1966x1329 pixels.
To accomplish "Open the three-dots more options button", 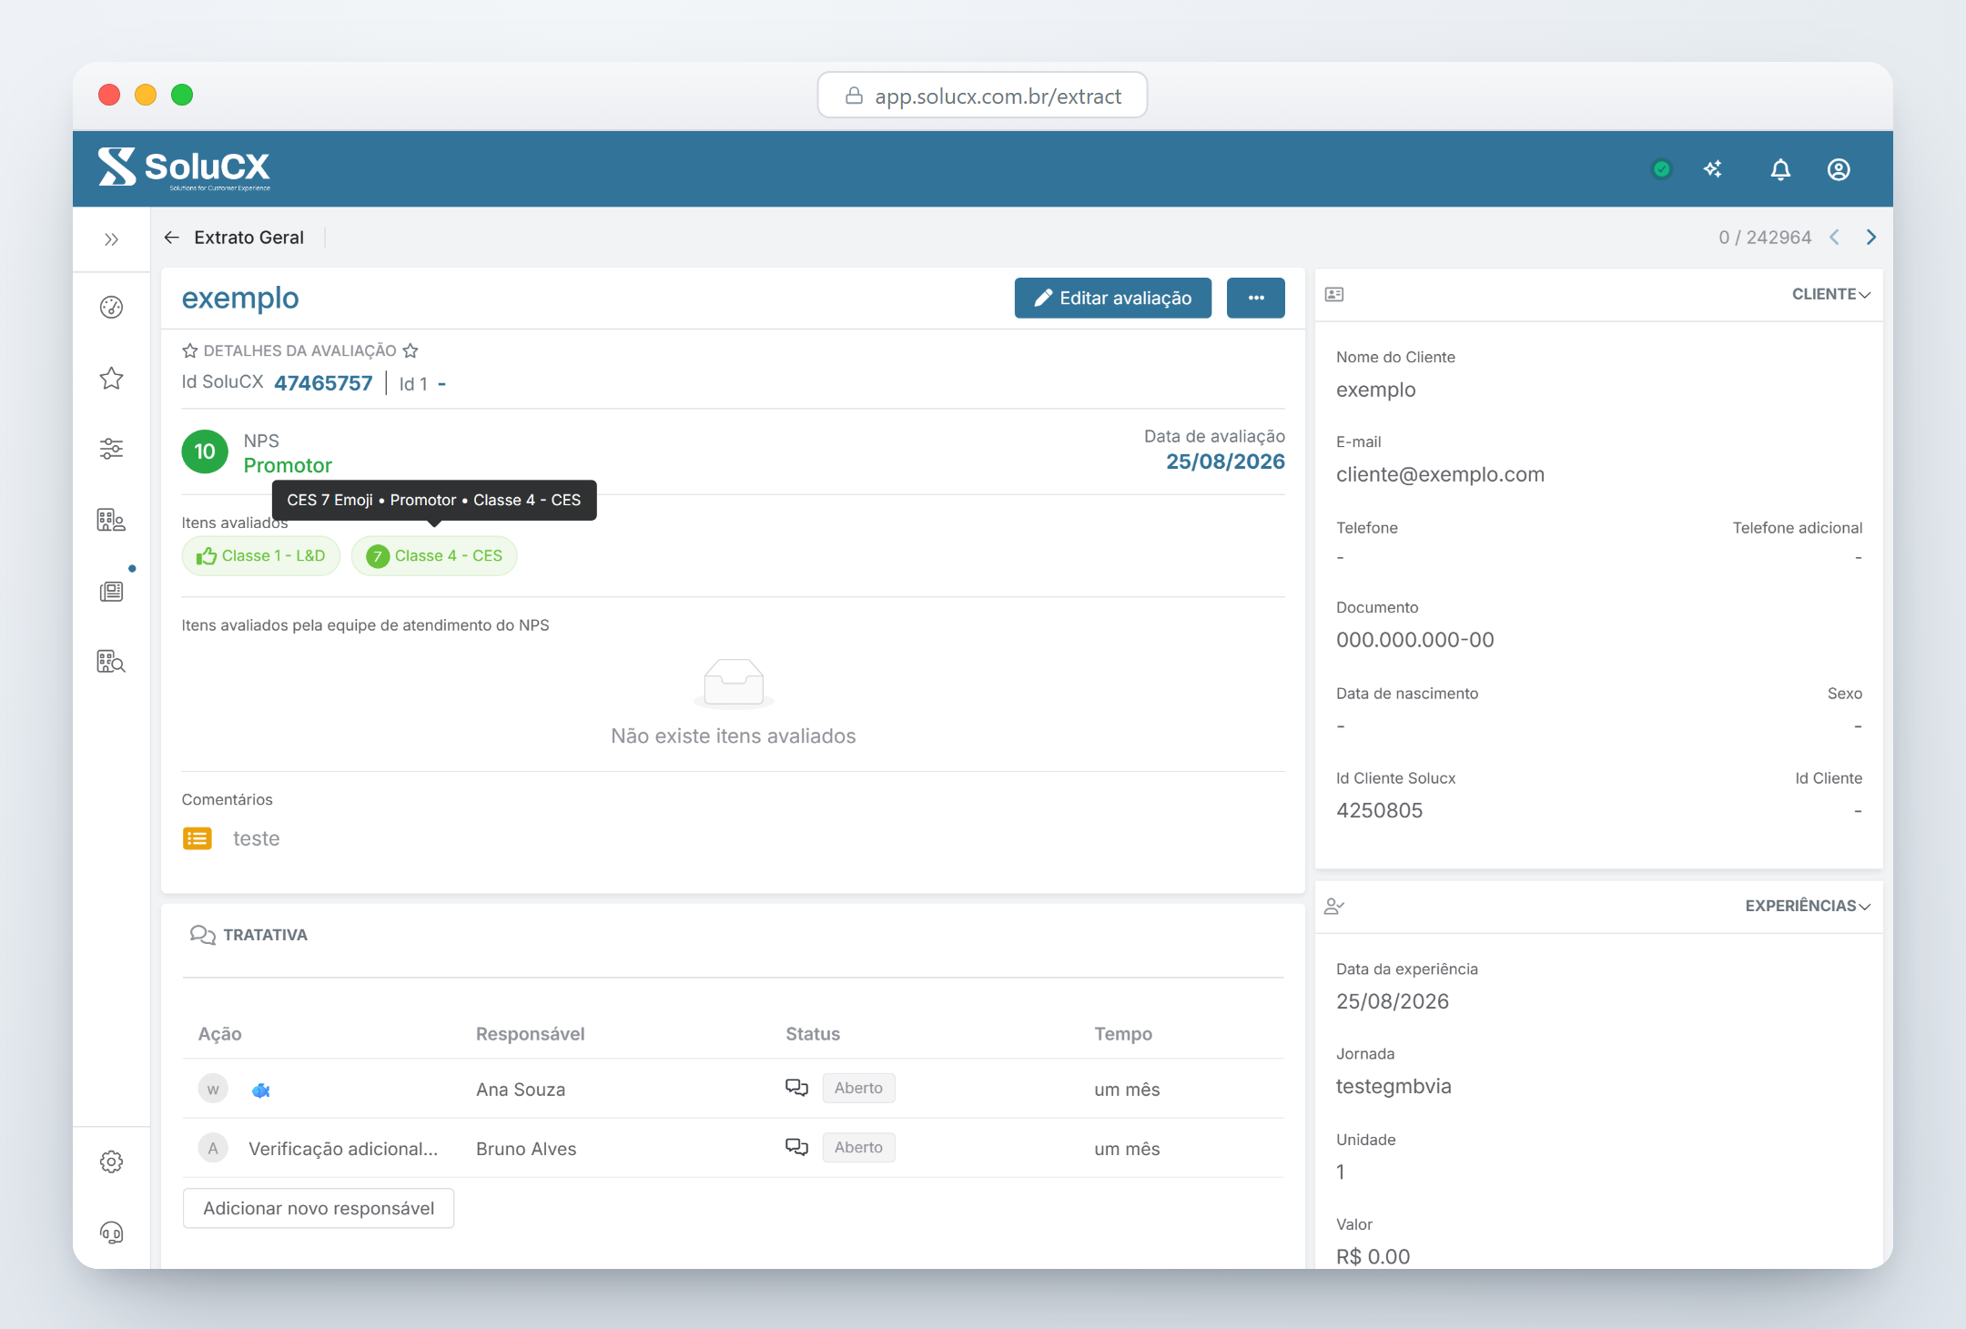I will [1256, 299].
